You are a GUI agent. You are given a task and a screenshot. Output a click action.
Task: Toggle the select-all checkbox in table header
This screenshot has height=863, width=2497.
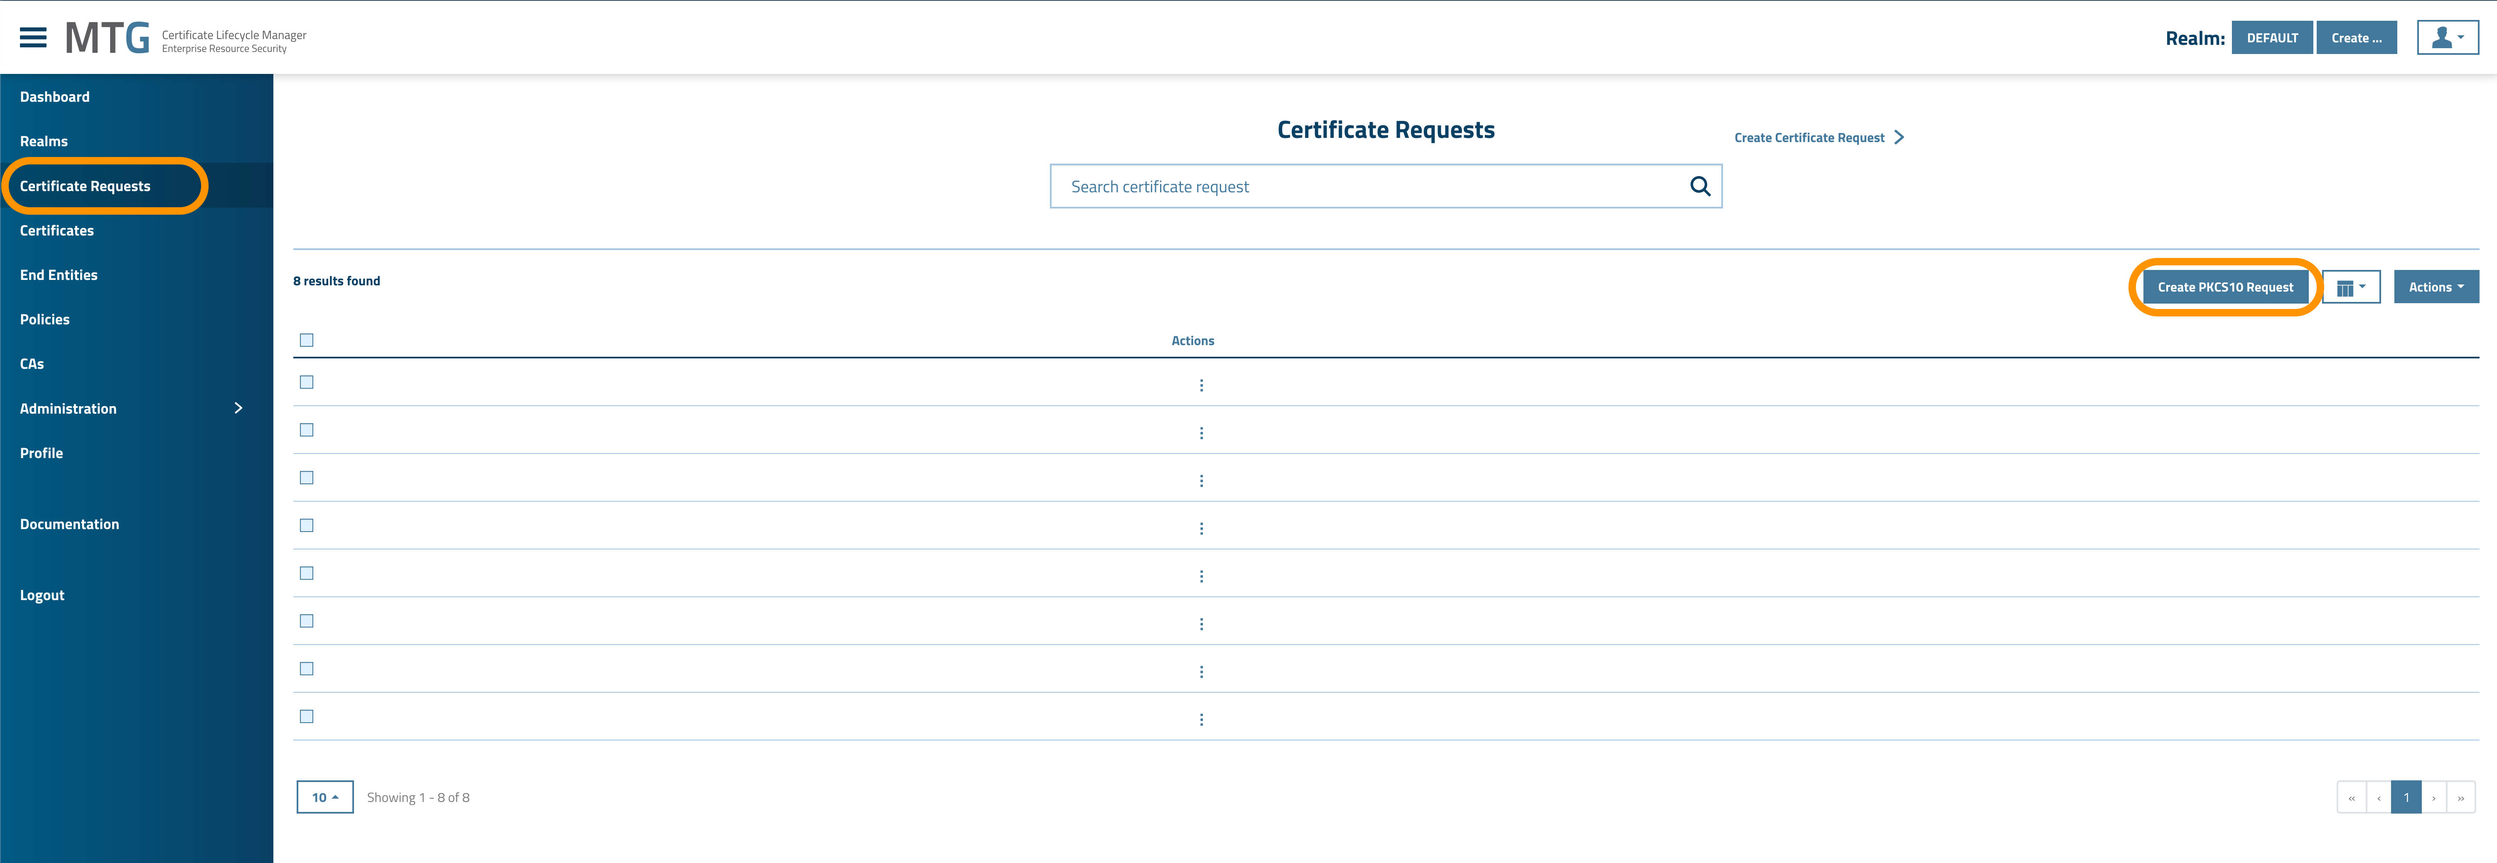tap(306, 340)
